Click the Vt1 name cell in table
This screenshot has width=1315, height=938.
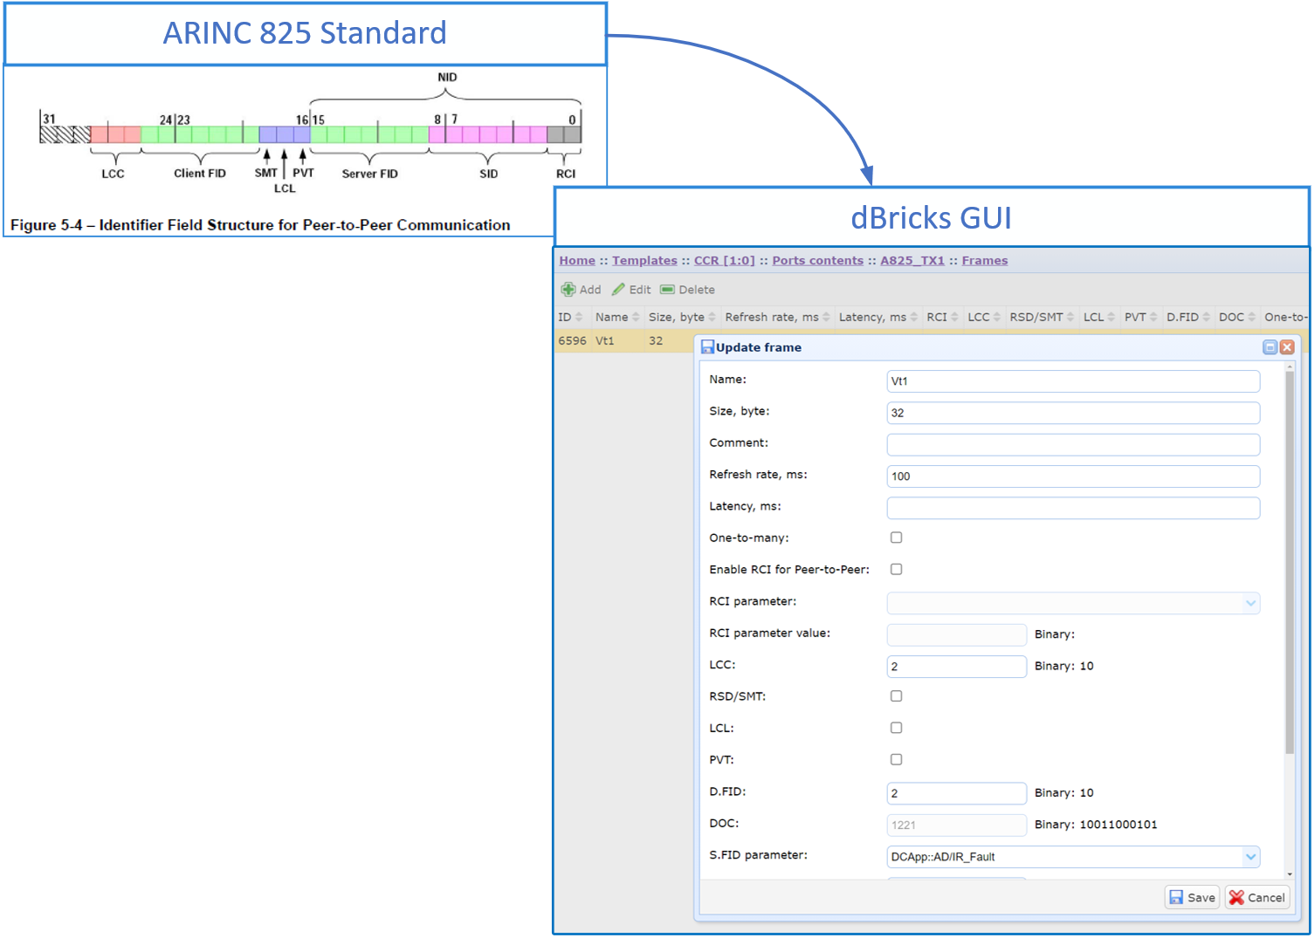605,340
